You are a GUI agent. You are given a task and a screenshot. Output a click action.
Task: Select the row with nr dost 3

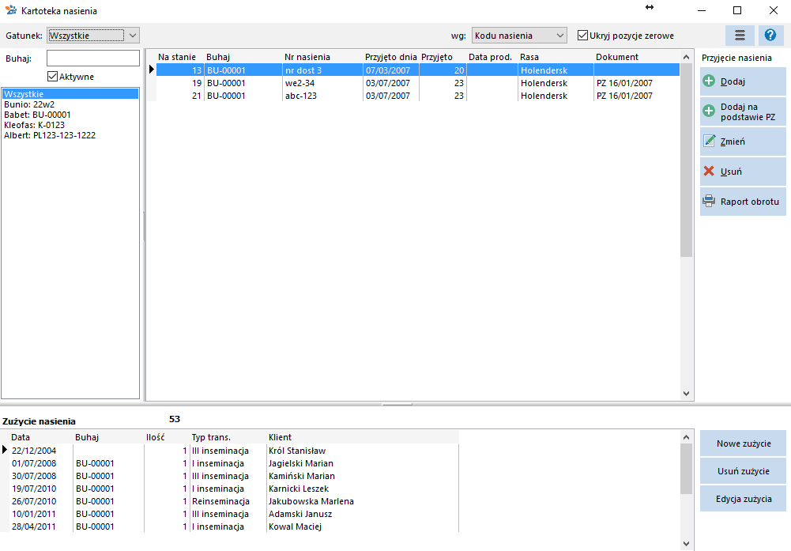click(x=418, y=70)
